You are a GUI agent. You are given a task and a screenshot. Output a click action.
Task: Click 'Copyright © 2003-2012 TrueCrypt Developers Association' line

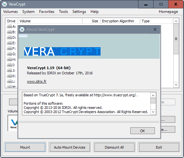pyautogui.click(x=86, y=112)
